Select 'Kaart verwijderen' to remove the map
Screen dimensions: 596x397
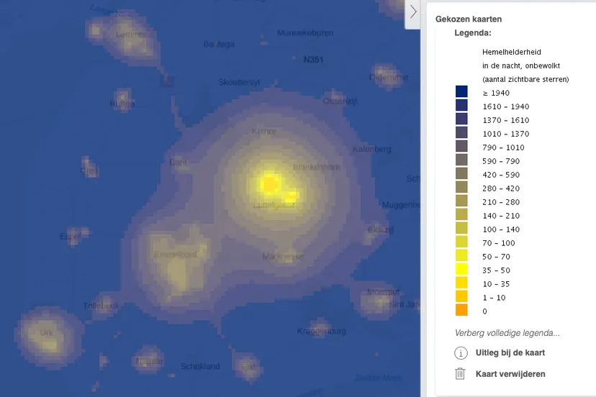pos(510,374)
